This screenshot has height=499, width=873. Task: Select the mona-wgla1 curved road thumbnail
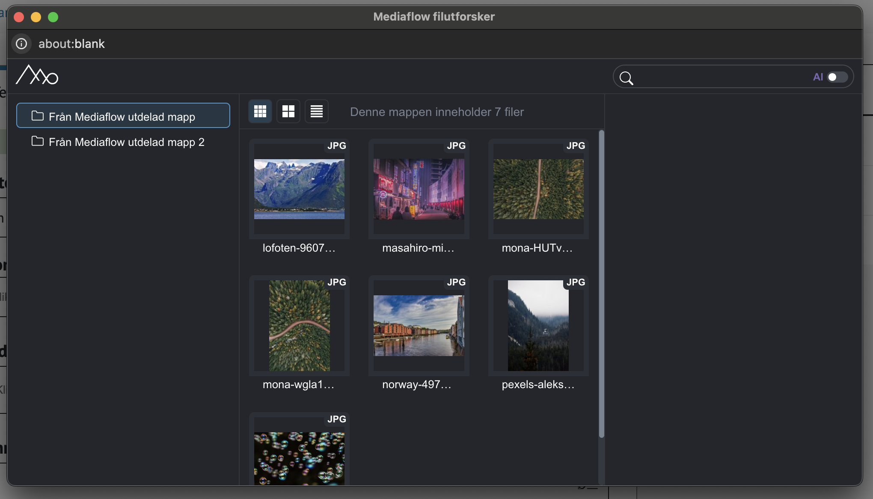click(x=299, y=326)
